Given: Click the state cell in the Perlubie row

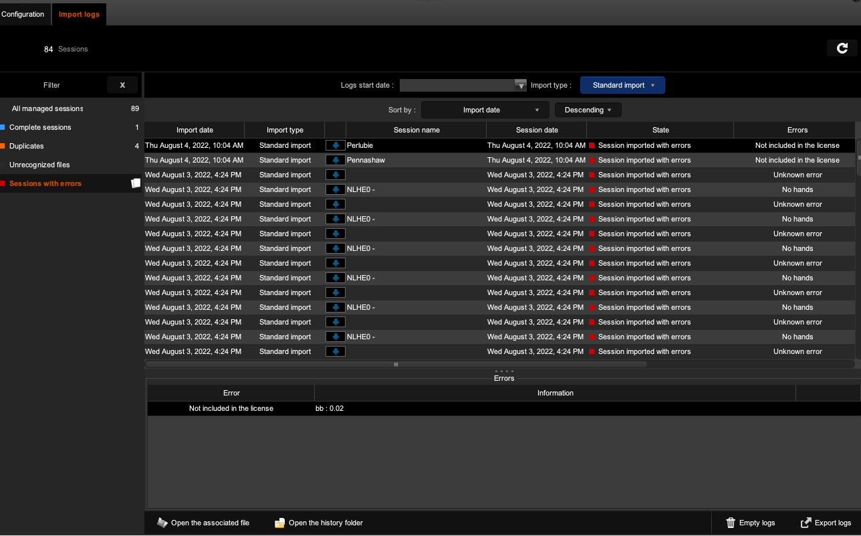Looking at the screenshot, I should 660,145.
